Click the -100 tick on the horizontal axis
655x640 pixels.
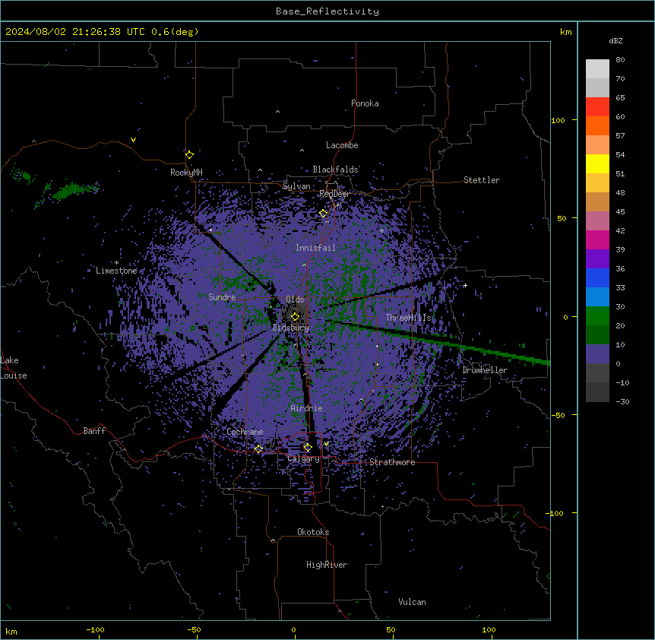[95, 629]
